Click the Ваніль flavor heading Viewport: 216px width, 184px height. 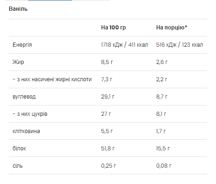point(18,9)
